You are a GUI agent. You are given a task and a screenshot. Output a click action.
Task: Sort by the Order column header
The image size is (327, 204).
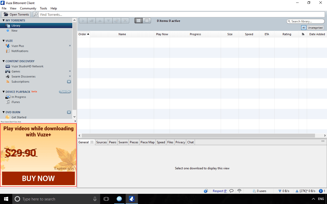pyautogui.click(x=84, y=34)
